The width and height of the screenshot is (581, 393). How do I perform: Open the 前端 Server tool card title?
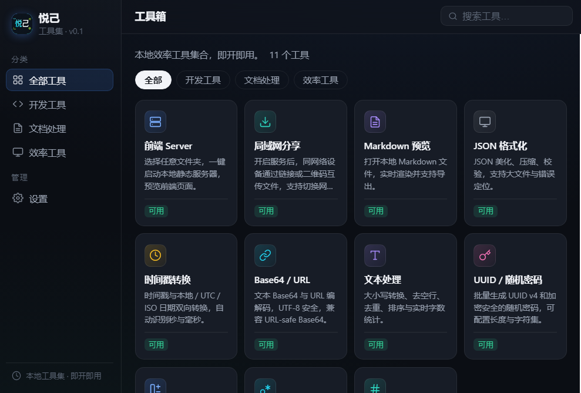(x=168, y=146)
